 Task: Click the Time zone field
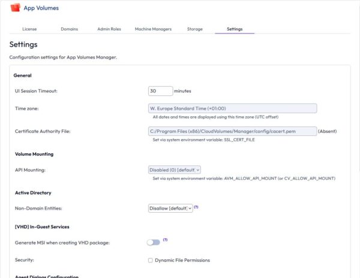tap(233, 108)
